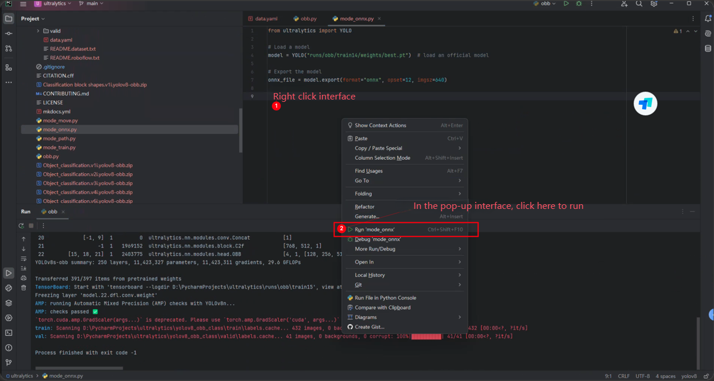Image resolution: width=714 pixels, height=381 pixels.
Task: Open the main hamburger menu
Action: (x=23, y=4)
